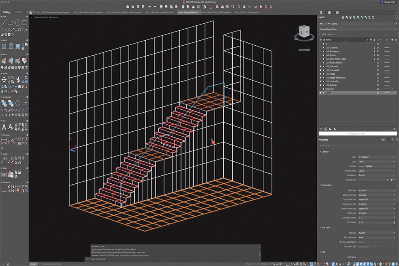Image resolution: width=399 pixels, height=266 pixels.
Task: Click the Search for layer field
Action: (x=358, y=133)
